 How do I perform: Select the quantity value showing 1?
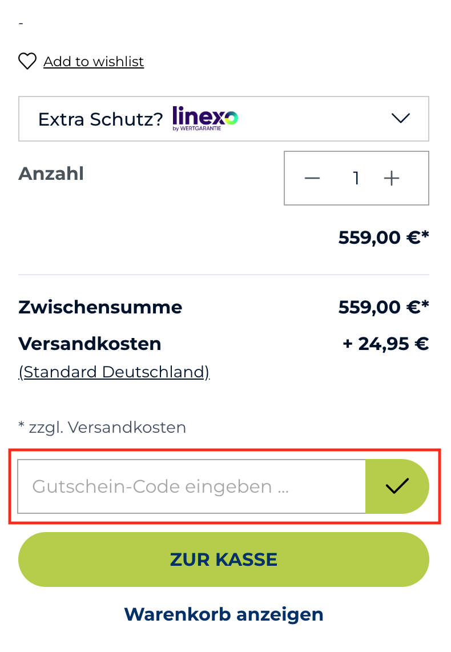point(356,178)
